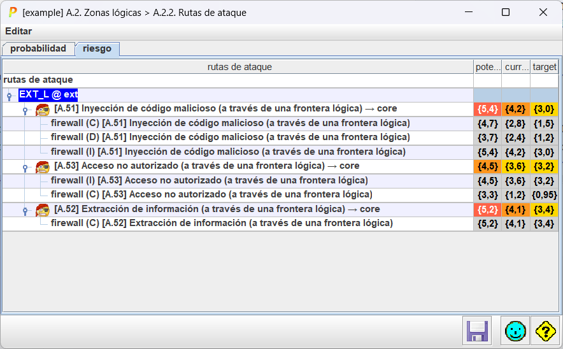Select firewall (C) [A.51] row
The image size is (563, 349).
coord(230,123)
